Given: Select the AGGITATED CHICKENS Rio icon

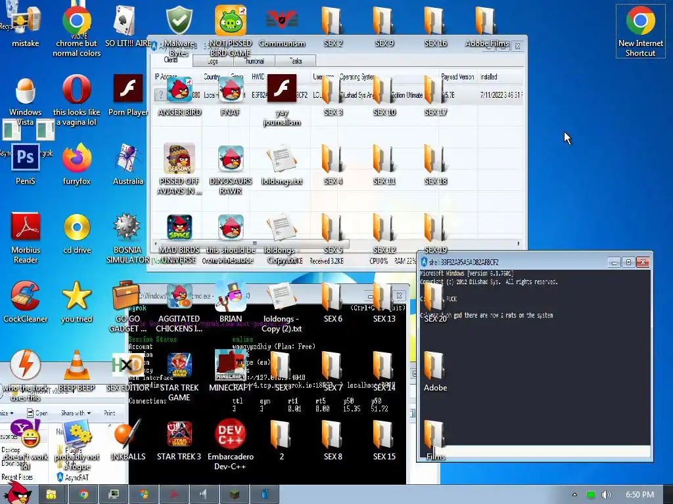Looking at the screenshot, I should coord(179,297).
